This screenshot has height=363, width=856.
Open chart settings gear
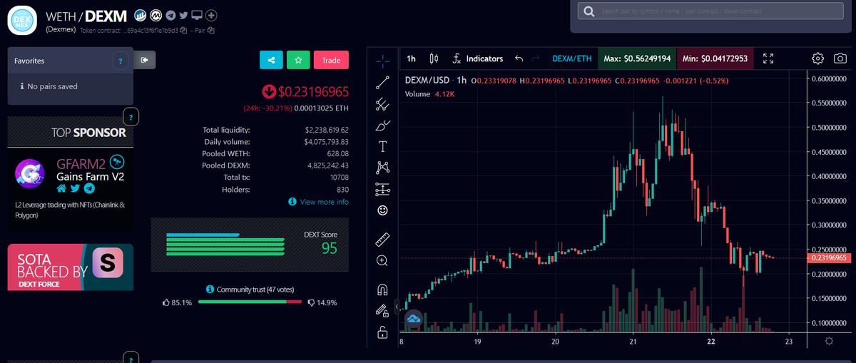(818, 58)
